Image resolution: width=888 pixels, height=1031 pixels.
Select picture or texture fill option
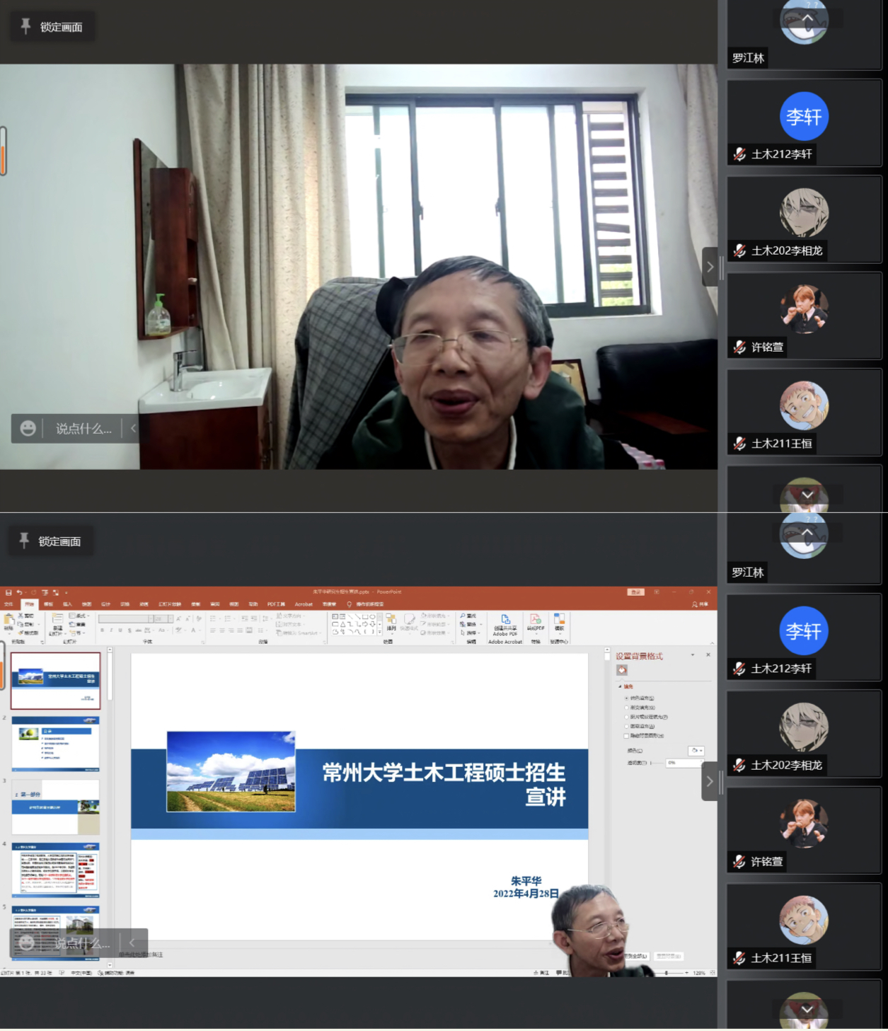coord(627,717)
